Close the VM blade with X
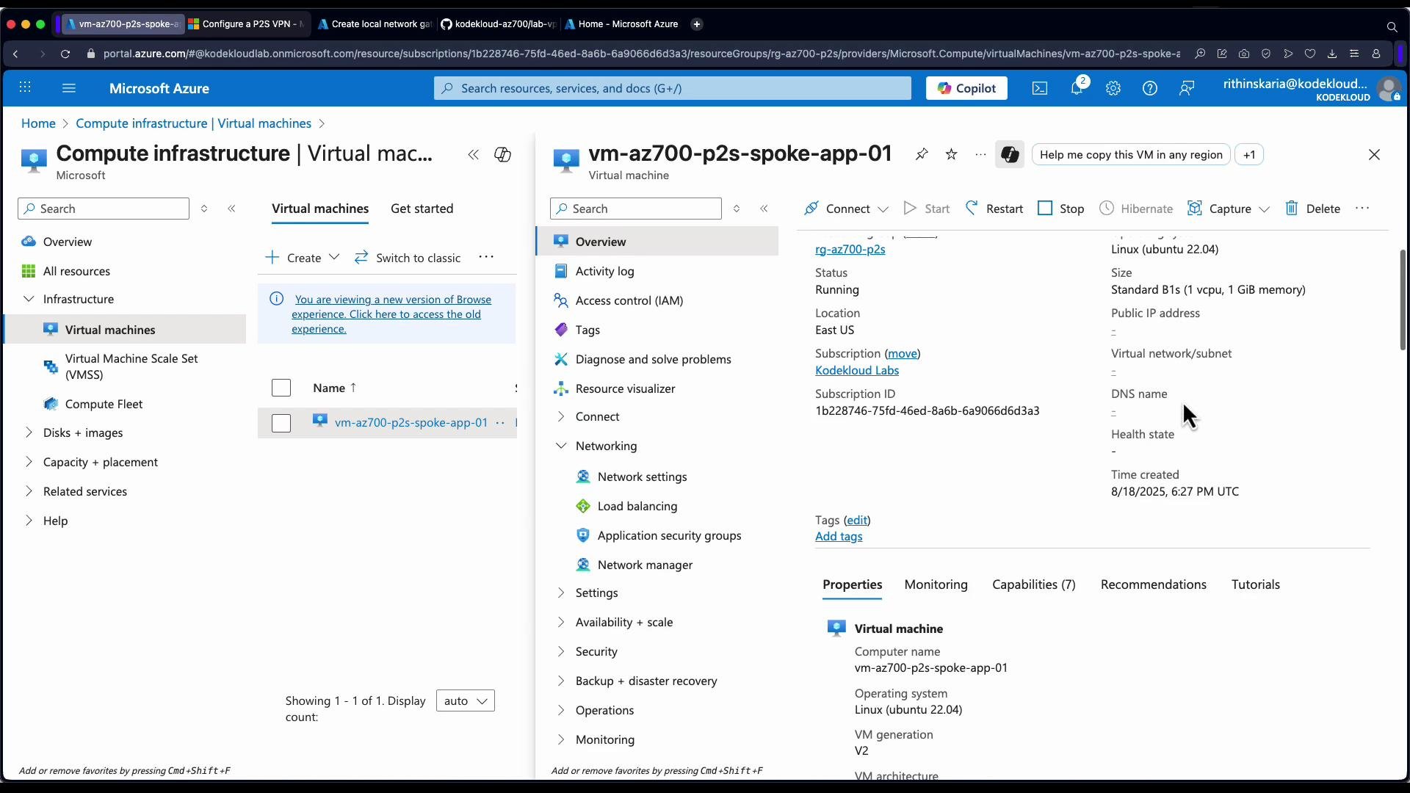This screenshot has width=1410, height=793. point(1374,155)
